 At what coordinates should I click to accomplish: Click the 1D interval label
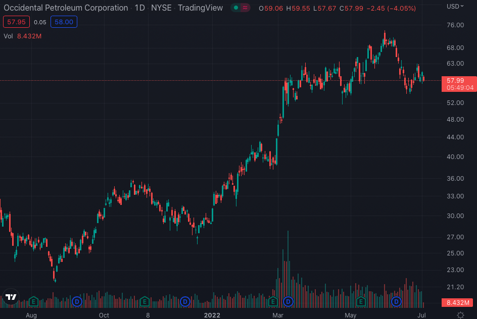pyautogui.click(x=139, y=8)
